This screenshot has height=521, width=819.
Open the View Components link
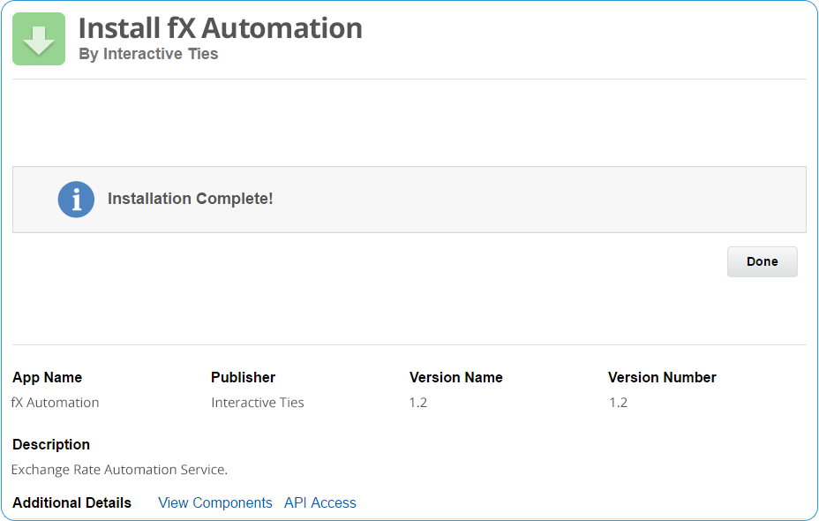[x=215, y=502]
